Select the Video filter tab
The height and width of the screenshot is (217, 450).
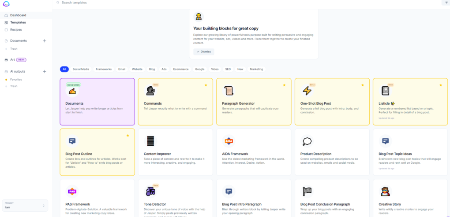point(215,69)
